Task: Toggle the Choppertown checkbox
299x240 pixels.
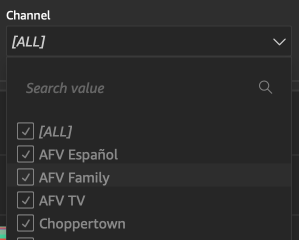Action: click(x=25, y=223)
